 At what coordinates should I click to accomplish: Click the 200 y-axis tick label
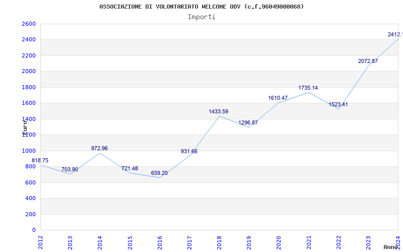coord(30,215)
